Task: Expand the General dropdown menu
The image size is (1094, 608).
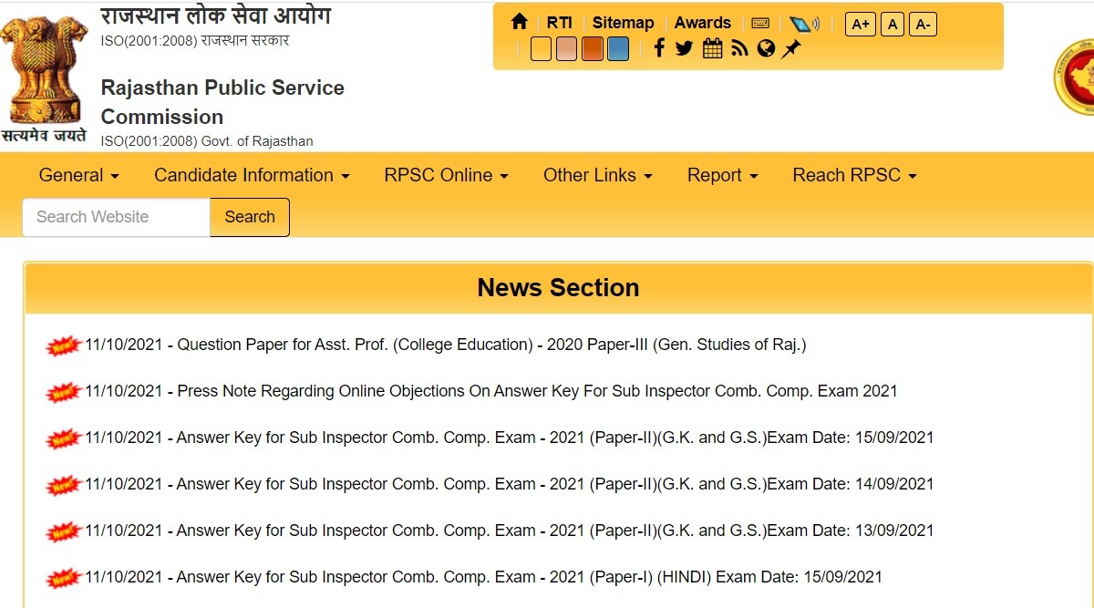Action: point(79,175)
